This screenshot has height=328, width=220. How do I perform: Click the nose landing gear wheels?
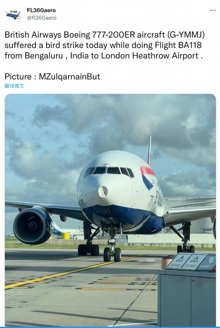pyautogui.click(x=112, y=254)
